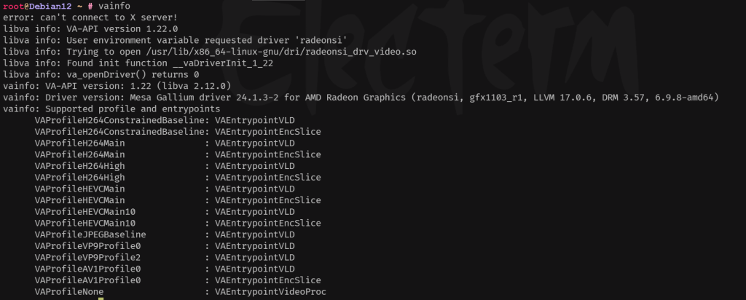Click 'VAEntrypointVideoProc' entry text

(270, 291)
